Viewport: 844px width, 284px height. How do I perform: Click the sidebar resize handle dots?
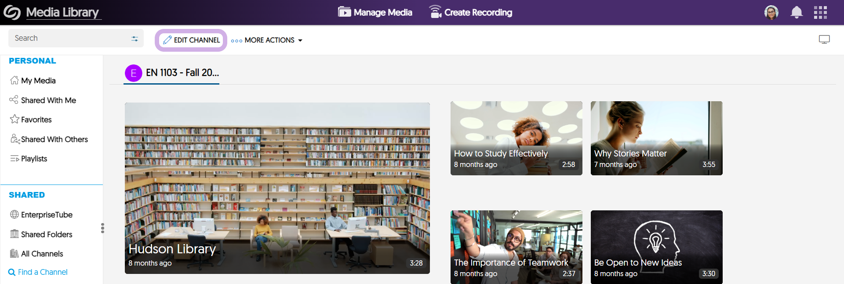[102, 228]
